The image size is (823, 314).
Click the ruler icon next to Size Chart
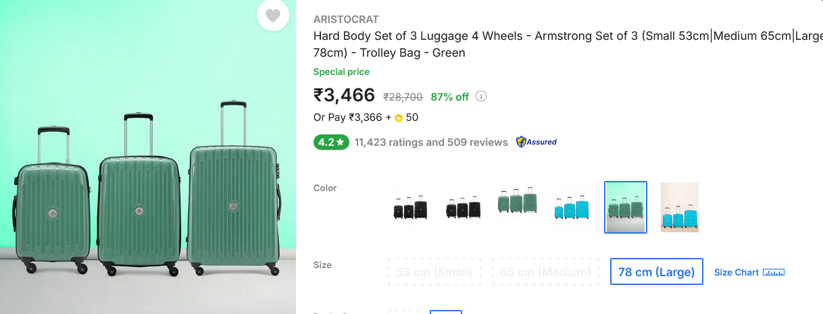[774, 272]
